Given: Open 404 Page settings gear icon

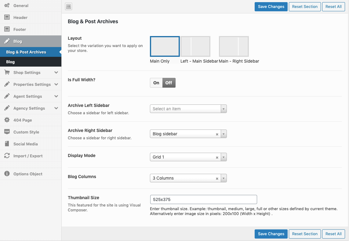Looking at the screenshot, I should (7, 120).
